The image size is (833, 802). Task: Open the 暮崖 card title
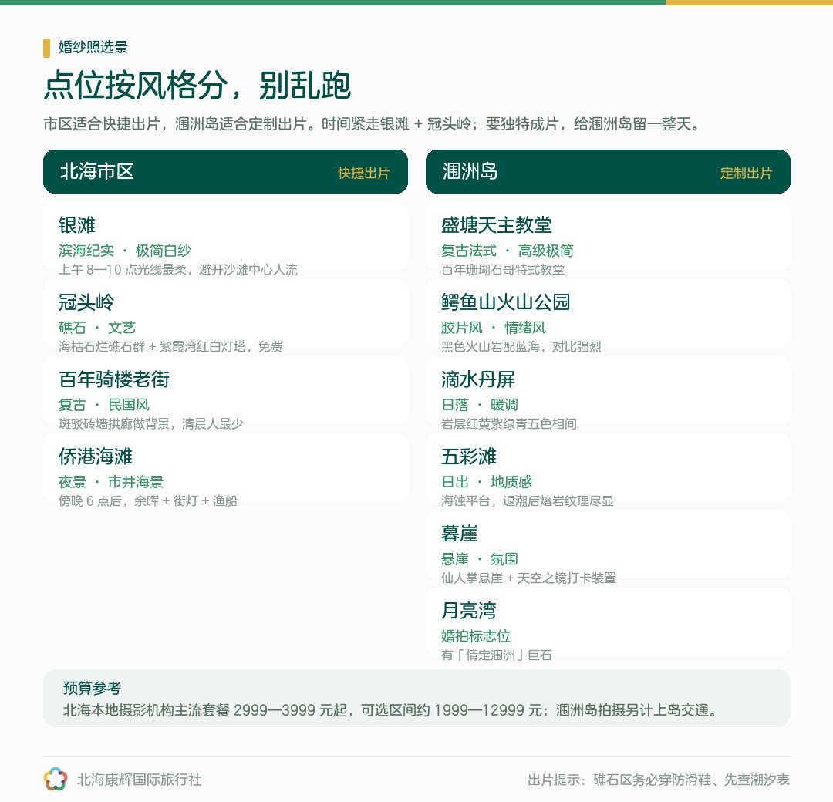point(460,533)
